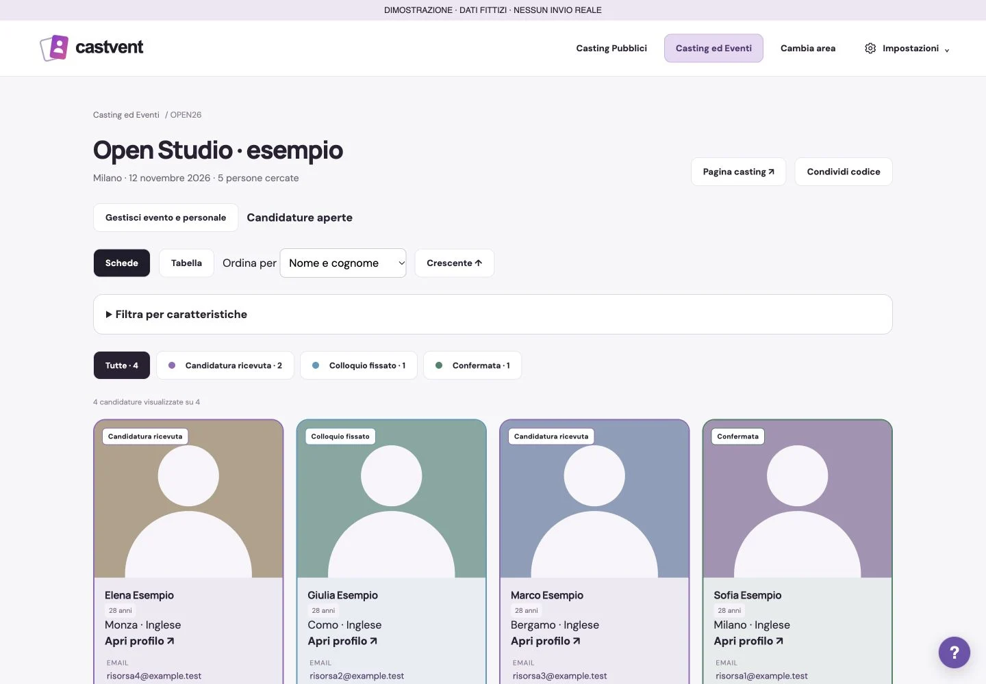986x684 pixels.
Task: Switch to Schede card view
Action: click(x=122, y=263)
